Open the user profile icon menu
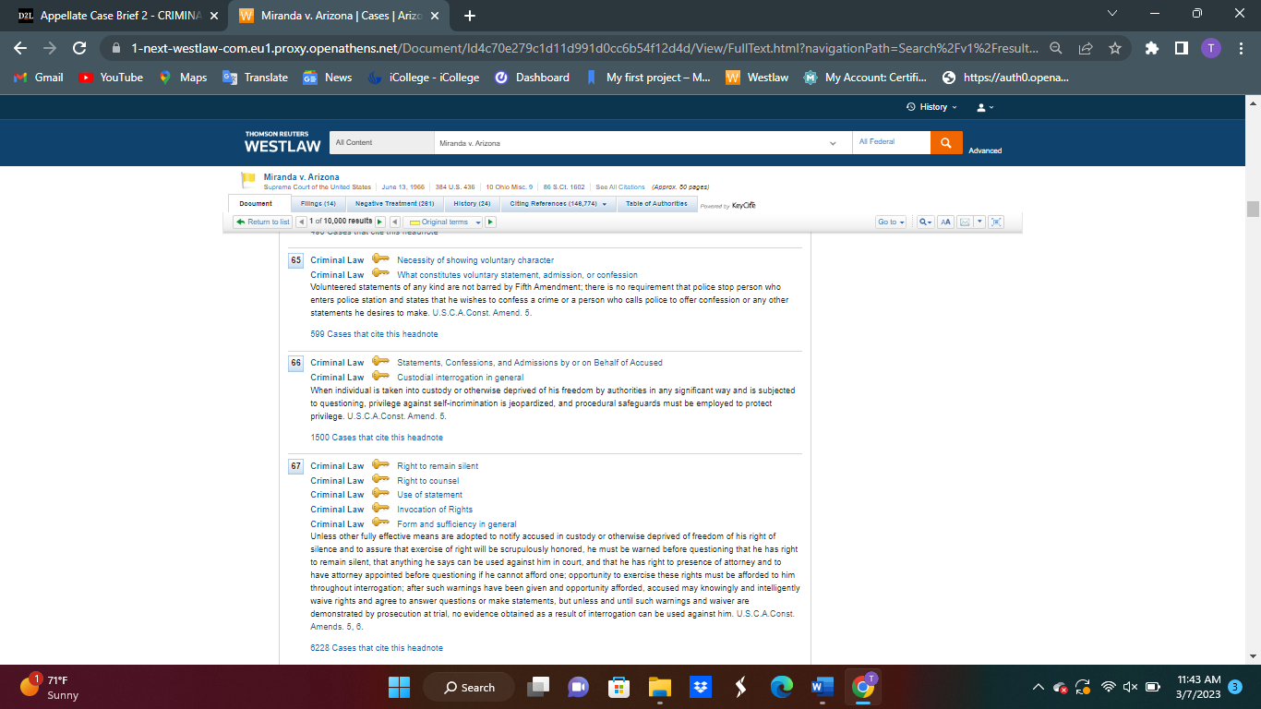 click(x=986, y=107)
